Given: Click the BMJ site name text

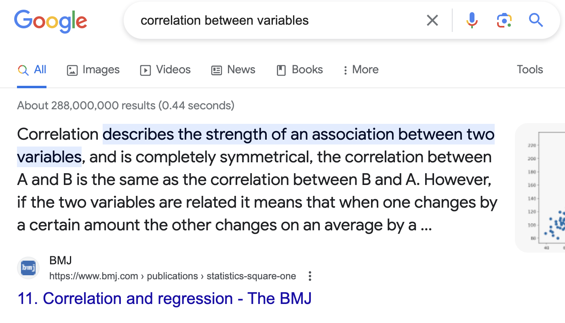Looking at the screenshot, I should [61, 260].
